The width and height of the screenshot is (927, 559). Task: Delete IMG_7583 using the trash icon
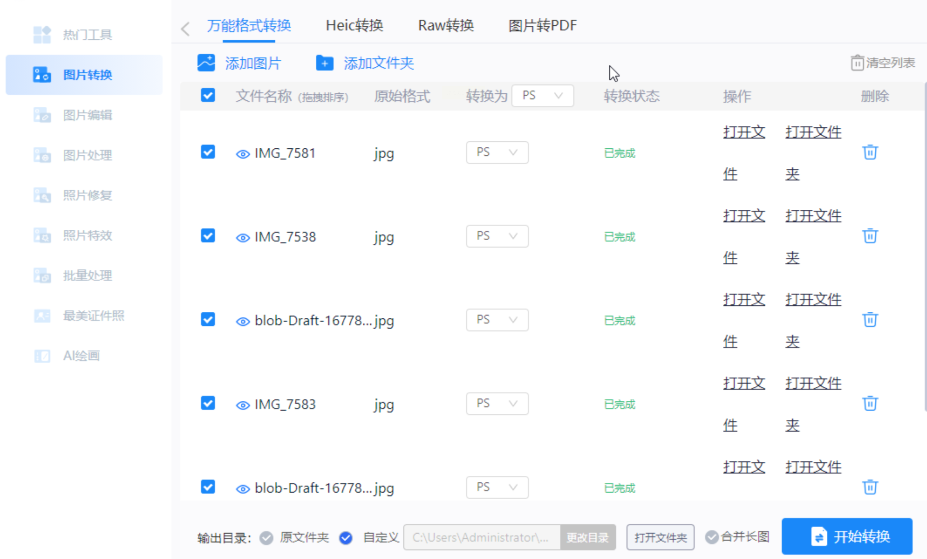click(x=870, y=403)
